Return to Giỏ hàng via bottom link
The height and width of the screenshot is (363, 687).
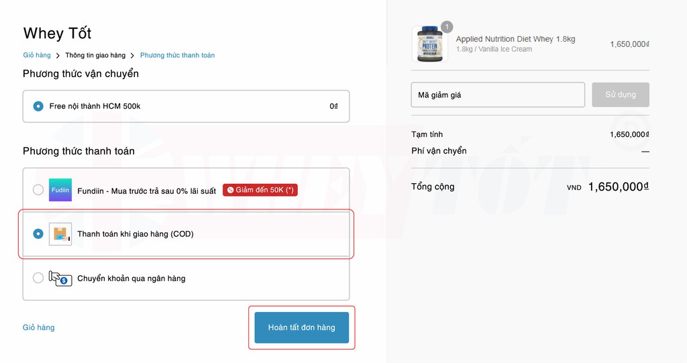coord(38,327)
